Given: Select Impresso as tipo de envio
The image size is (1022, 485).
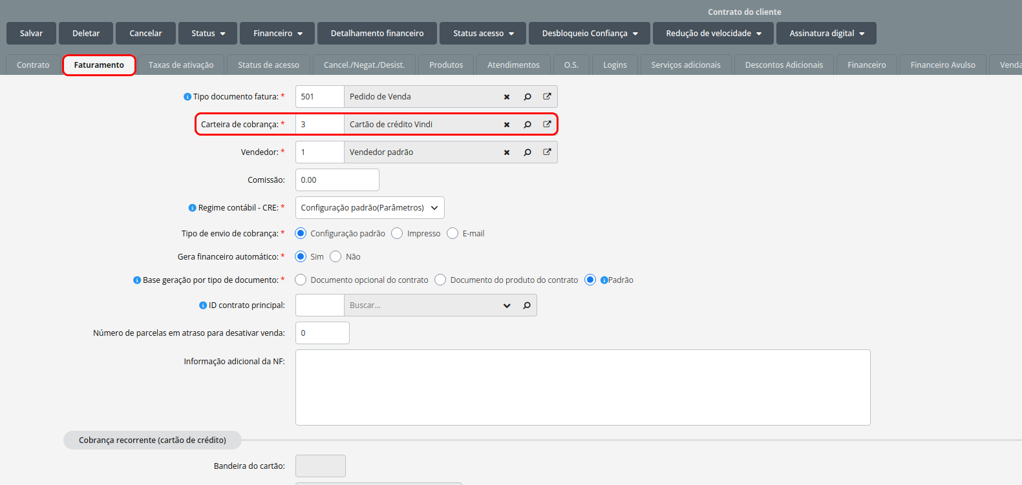Looking at the screenshot, I should [397, 233].
